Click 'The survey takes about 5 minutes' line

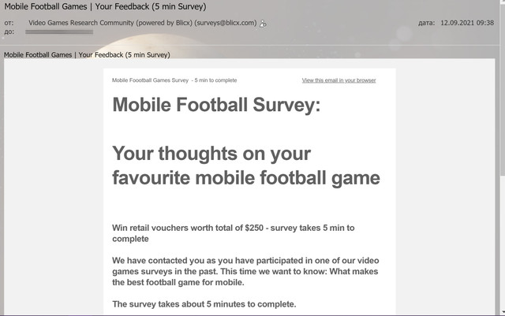pyautogui.click(x=204, y=304)
